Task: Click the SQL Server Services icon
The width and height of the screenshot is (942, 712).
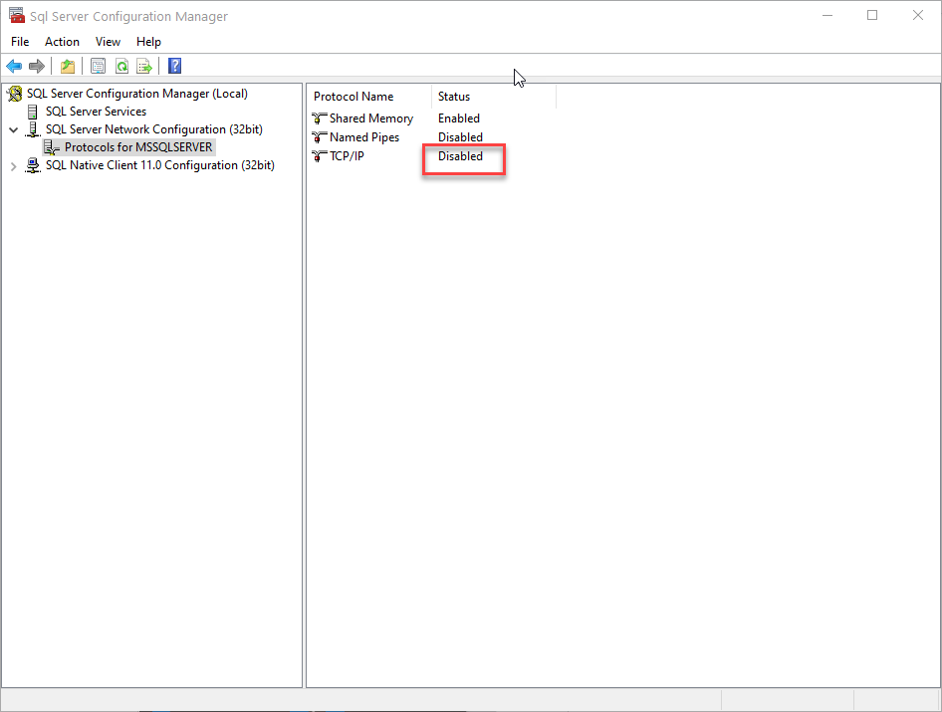Action: point(33,112)
